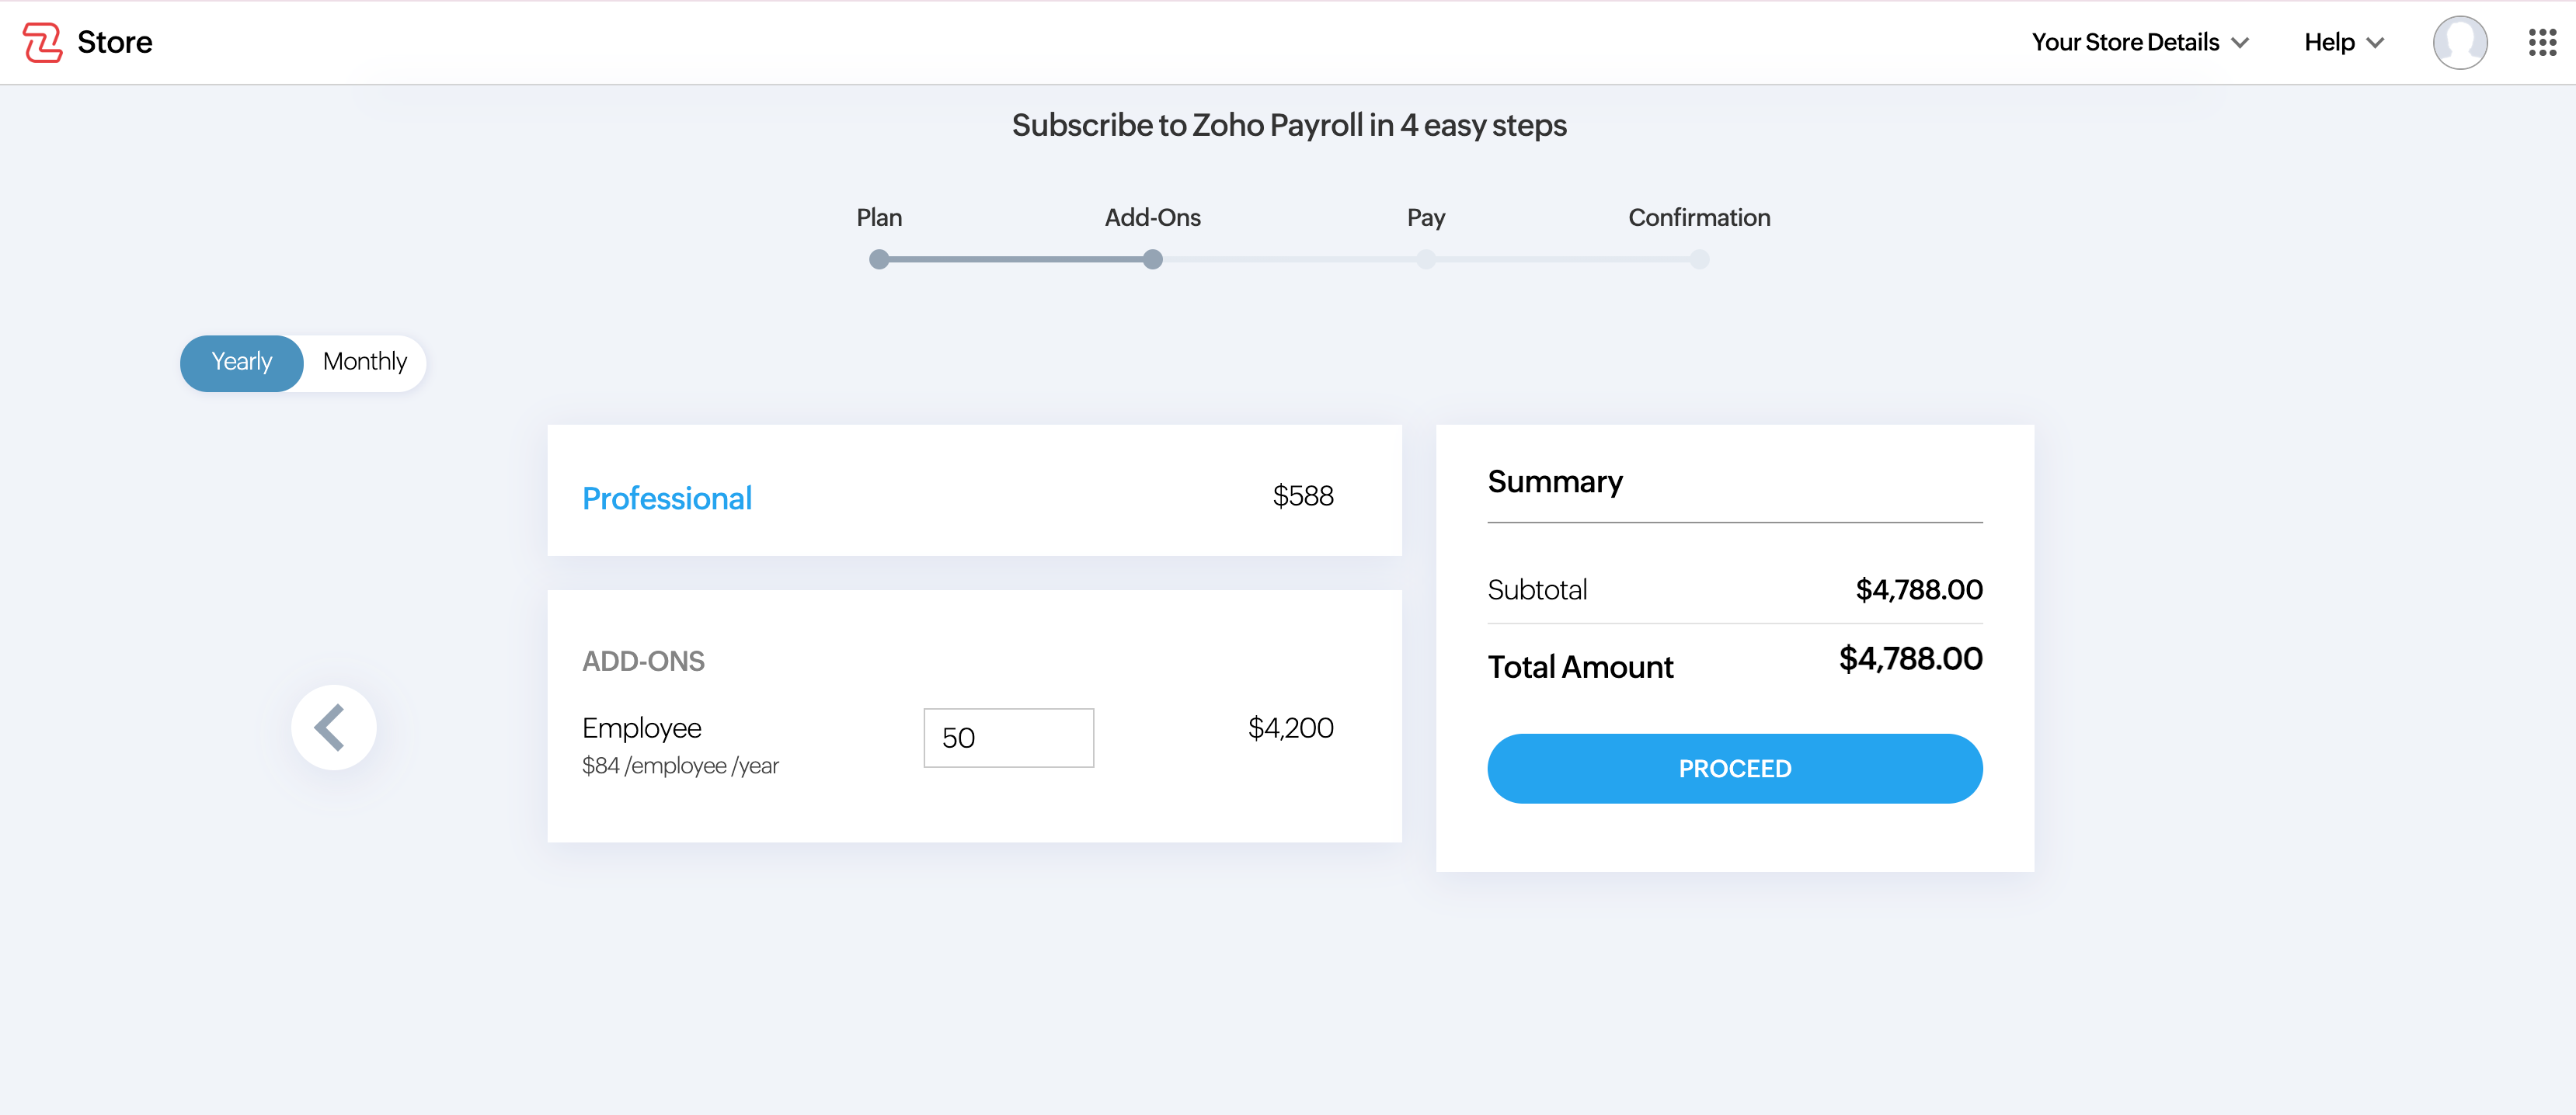Click the Pay step marker dot
This screenshot has height=1115, width=2576.
coord(1426,259)
